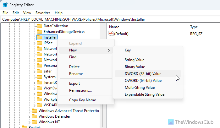Viewport: 220px width, 128px height.
Task: Open the View menu
Action: pos(27,13)
